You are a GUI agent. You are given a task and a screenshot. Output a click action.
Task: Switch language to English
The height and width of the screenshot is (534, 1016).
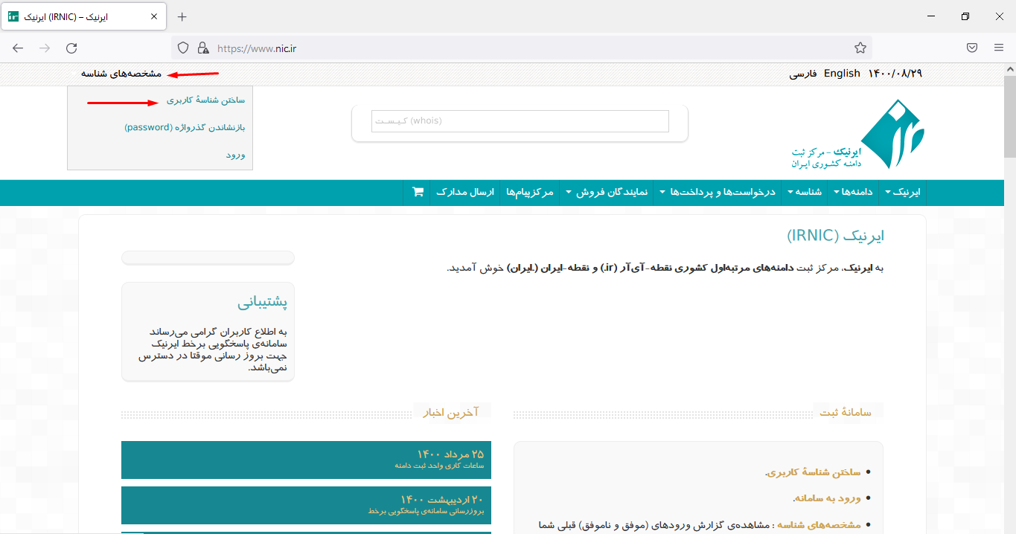point(842,74)
